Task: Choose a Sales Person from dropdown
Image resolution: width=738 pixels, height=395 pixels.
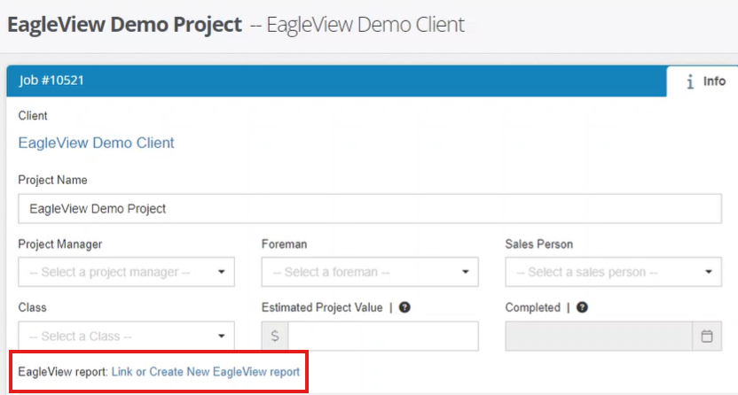Action: (x=613, y=272)
